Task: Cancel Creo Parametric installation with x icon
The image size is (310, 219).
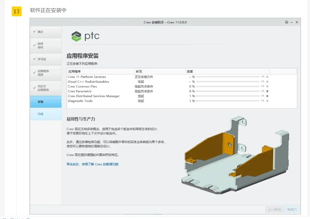Action: [x=267, y=91]
